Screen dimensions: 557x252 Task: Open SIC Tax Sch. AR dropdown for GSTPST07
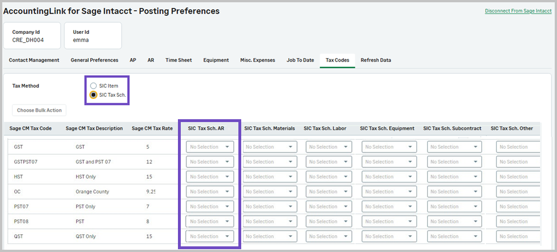(x=210, y=162)
